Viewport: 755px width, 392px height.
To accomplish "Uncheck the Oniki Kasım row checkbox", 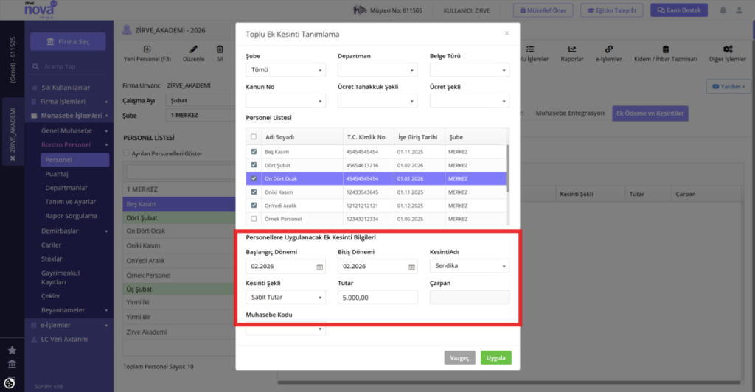I will coord(254,192).
